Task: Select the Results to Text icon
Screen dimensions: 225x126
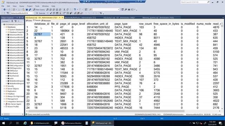Action: click(75, 13)
